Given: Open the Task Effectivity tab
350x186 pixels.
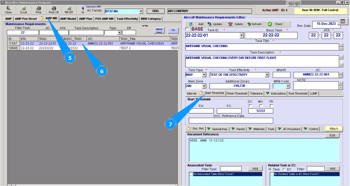Looking at the screenshot, I should tap(127, 19).
